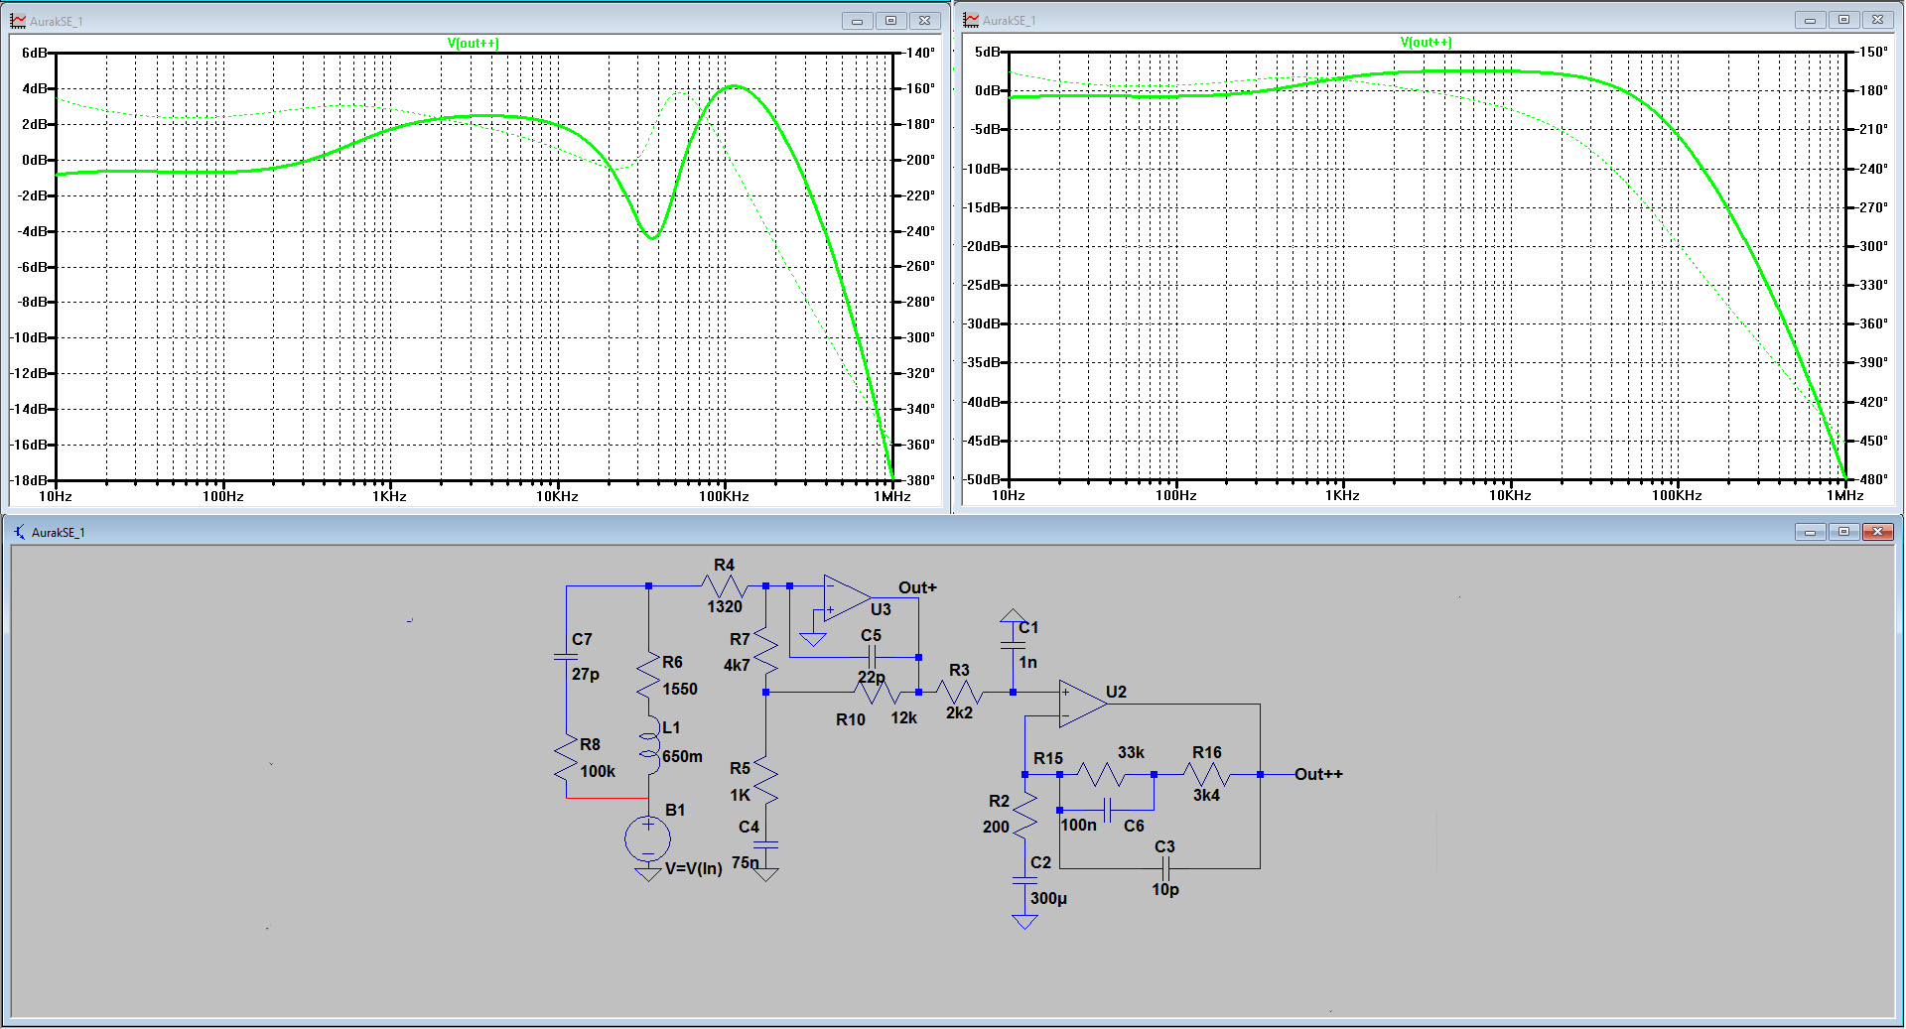Select resistor R4 symbol

point(726,586)
